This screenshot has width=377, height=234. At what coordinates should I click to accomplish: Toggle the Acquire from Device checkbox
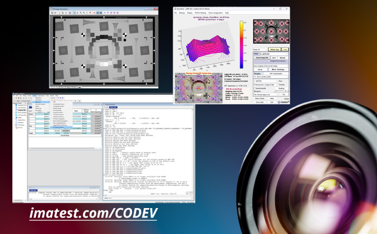click(x=269, y=61)
